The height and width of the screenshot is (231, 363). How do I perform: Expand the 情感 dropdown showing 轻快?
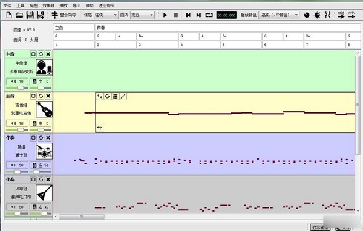coord(106,15)
